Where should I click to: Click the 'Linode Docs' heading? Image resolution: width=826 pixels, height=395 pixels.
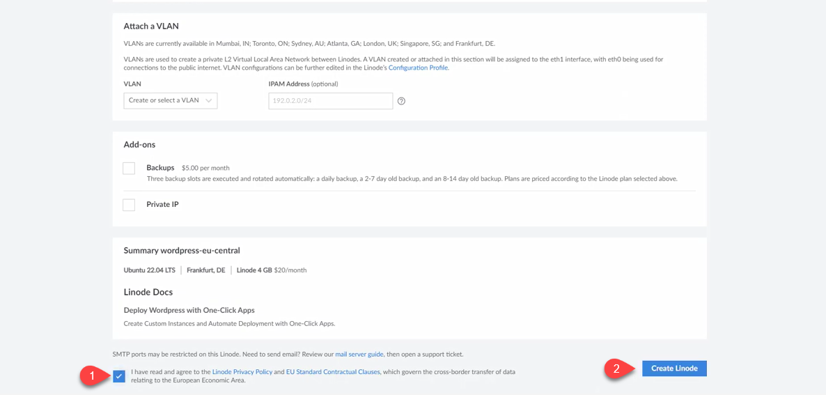point(148,292)
